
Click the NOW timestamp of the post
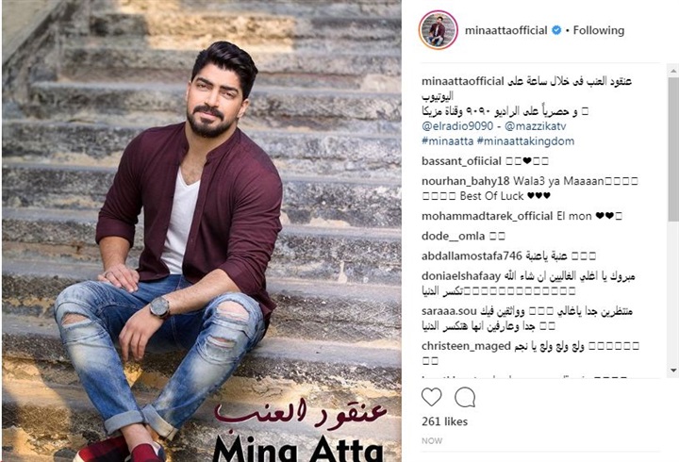click(x=432, y=440)
